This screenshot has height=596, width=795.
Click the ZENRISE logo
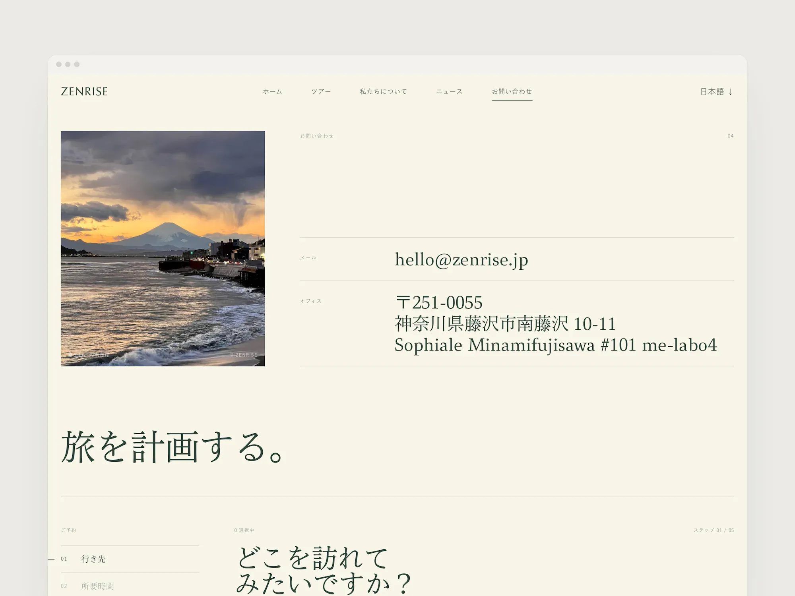coord(84,91)
